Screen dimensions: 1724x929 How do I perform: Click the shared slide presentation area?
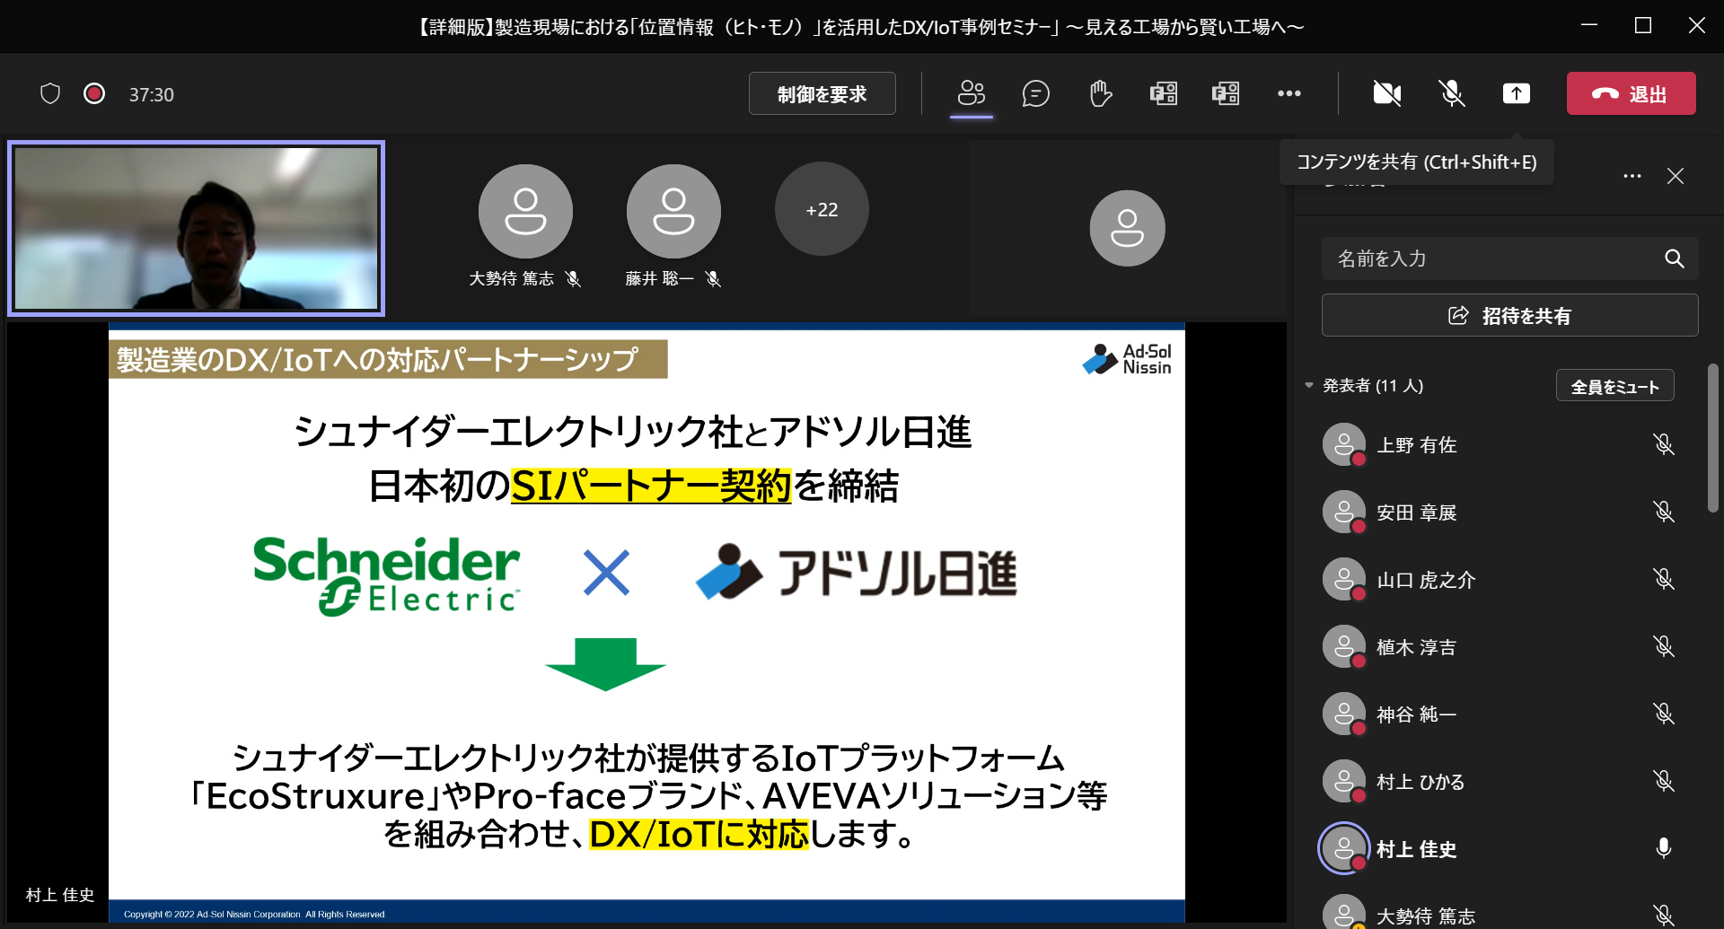click(646, 622)
